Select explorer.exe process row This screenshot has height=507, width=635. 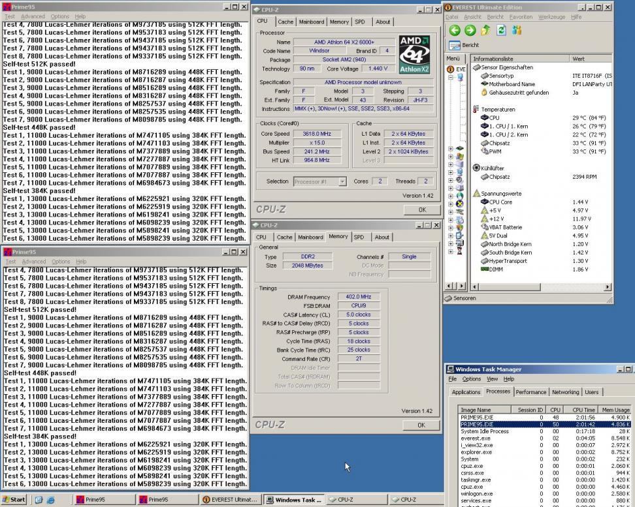point(545,452)
